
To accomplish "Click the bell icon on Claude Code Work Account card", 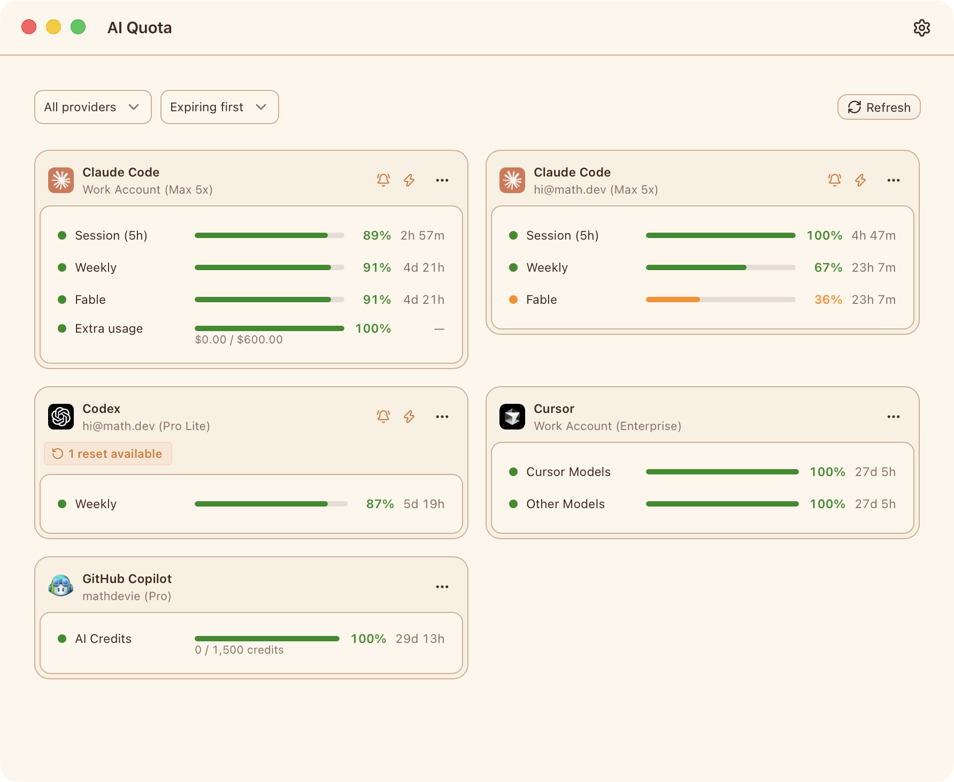I will 383,180.
